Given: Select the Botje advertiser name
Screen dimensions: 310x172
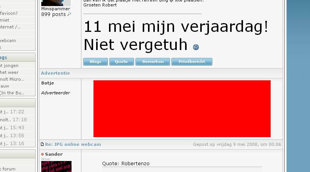Looking at the screenshot, I should [x=48, y=83].
